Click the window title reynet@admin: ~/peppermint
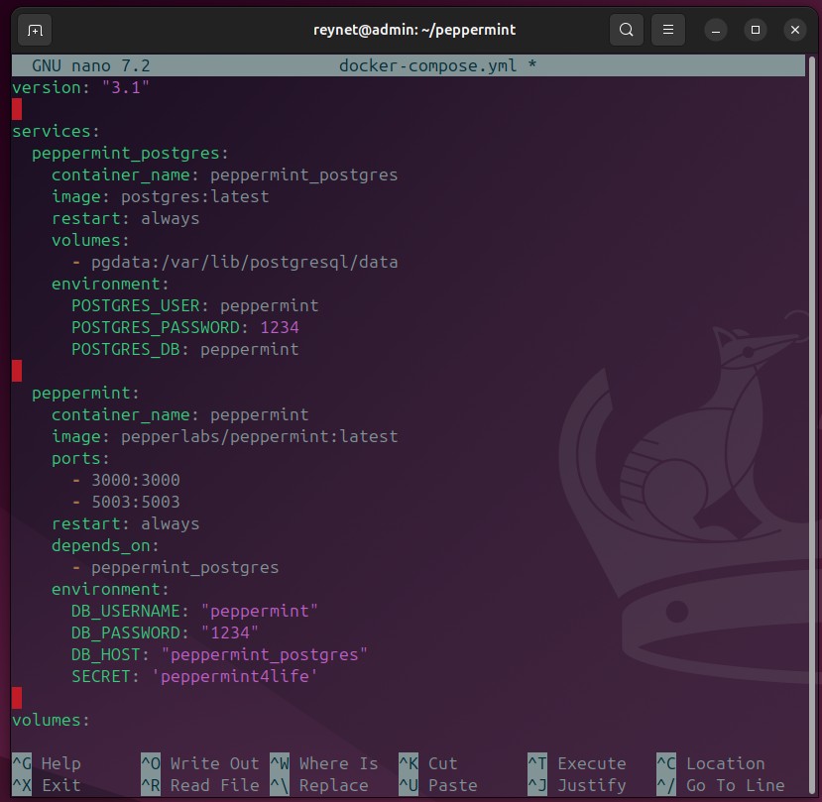 pyautogui.click(x=414, y=30)
